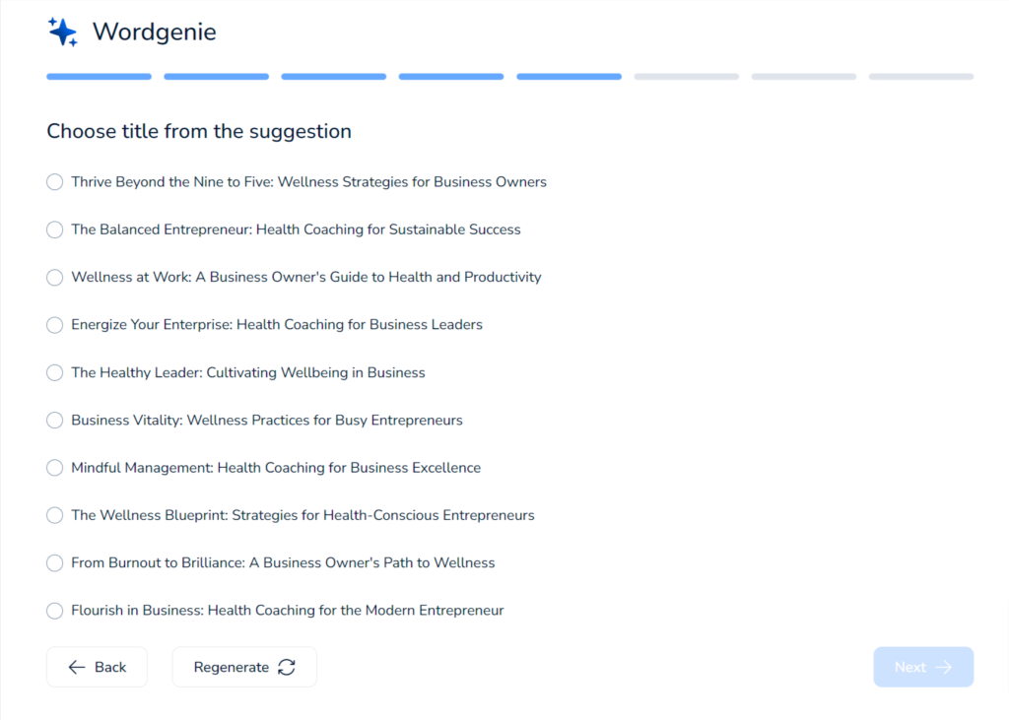Select 'The Healthy Leader' radio option
The width and height of the screenshot is (1009, 720).
(55, 372)
